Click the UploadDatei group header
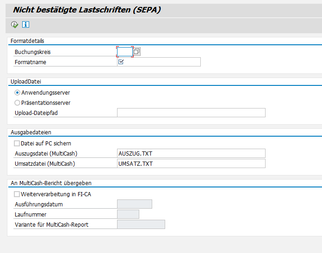The width and height of the screenshot is (322, 253). 26,82
